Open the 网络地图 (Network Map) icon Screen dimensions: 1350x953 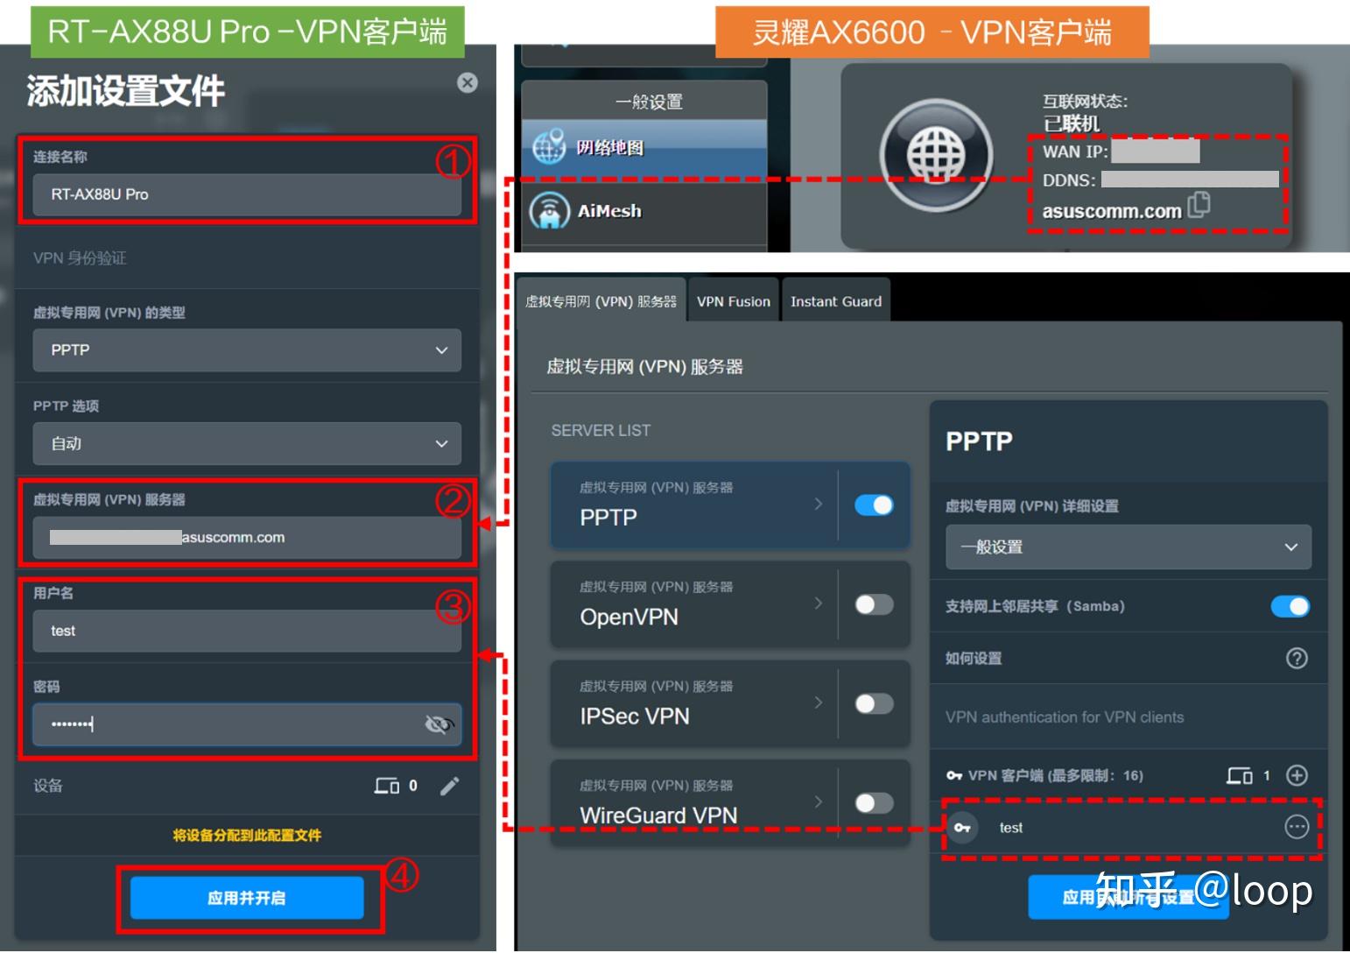(552, 147)
